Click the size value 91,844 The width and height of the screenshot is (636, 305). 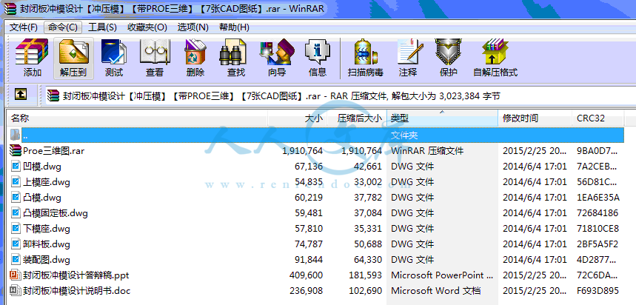[x=309, y=260]
